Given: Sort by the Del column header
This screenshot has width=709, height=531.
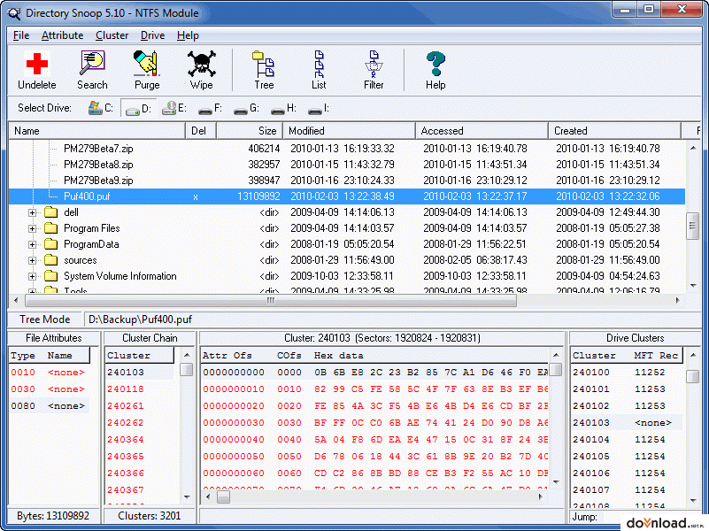Looking at the screenshot, I should (201, 131).
